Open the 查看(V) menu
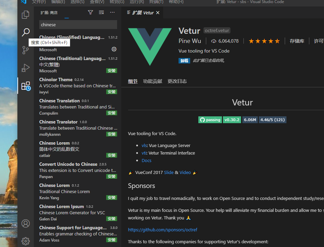This screenshot has height=247, width=324. (97, 2)
